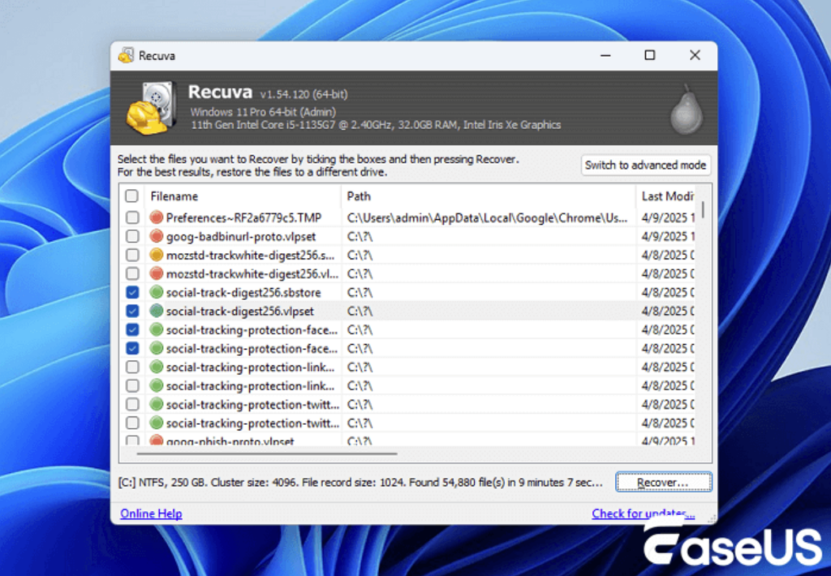Click red status dot of goog-badbinurl-proto.vlpset
Screen dimensions: 831x576
157,236
